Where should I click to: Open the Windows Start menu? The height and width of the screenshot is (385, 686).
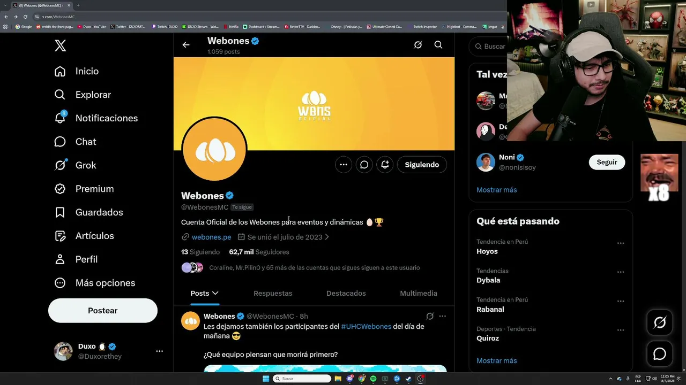click(266, 379)
